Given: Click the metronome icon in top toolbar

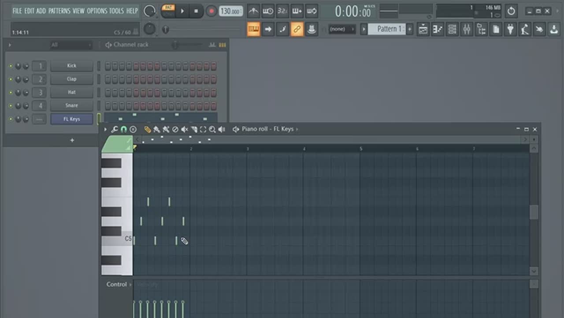Looking at the screenshot, I should point(253,11).
